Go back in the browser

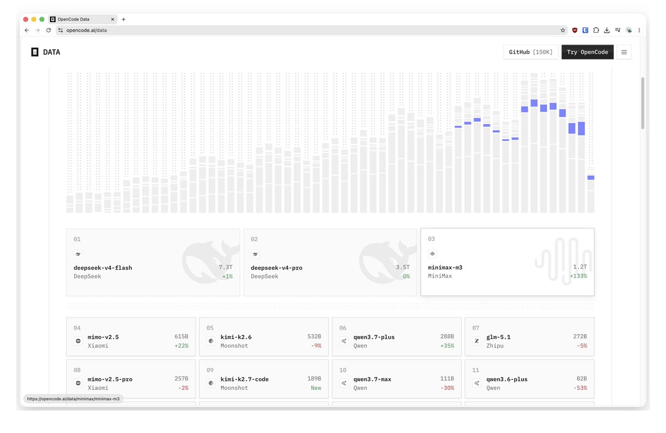27,30
